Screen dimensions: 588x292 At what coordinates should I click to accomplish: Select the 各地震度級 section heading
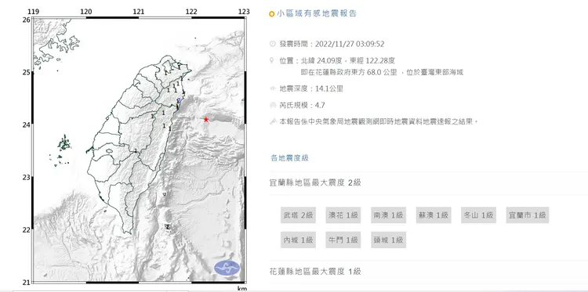coord(289,158)
